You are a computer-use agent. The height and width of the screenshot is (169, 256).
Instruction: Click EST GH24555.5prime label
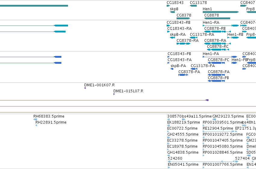click(x=183, y=135)
